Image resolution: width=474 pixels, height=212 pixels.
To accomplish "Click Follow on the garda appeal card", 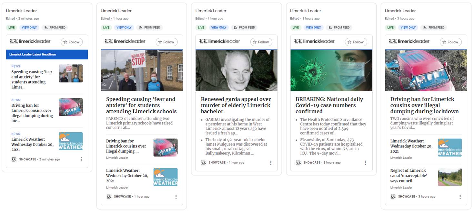I will pos(261,42).
